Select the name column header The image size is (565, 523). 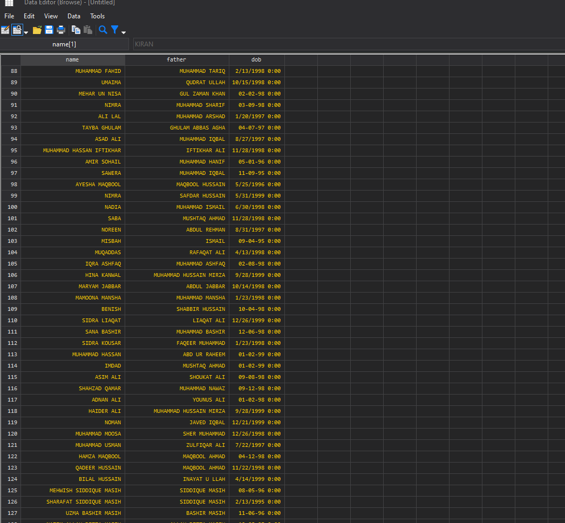point(72,60)
